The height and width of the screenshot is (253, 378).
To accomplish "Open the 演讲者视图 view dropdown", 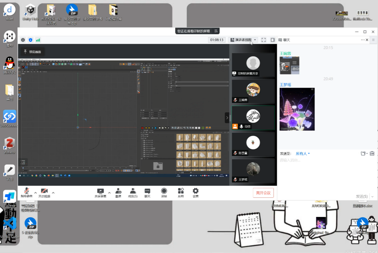I will click(243, 40).
